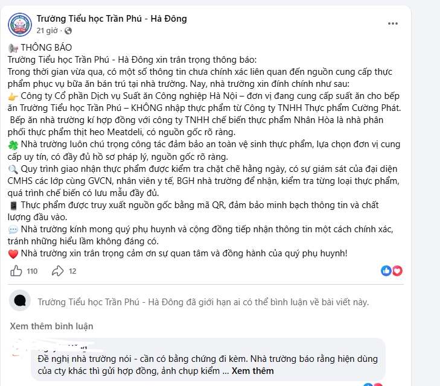The width and height of the screenshot is (440, 386).
Task: Click the black Messenger-style comment avatar icon
Action: (21, 300)
